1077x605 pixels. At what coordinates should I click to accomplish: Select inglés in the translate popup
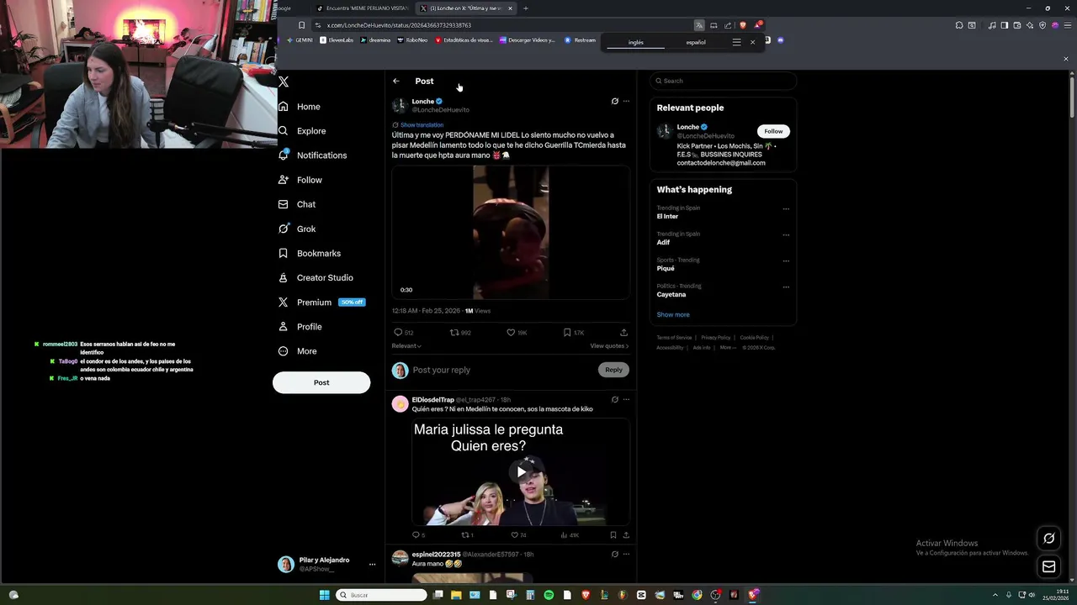click(x=636, y=42)
